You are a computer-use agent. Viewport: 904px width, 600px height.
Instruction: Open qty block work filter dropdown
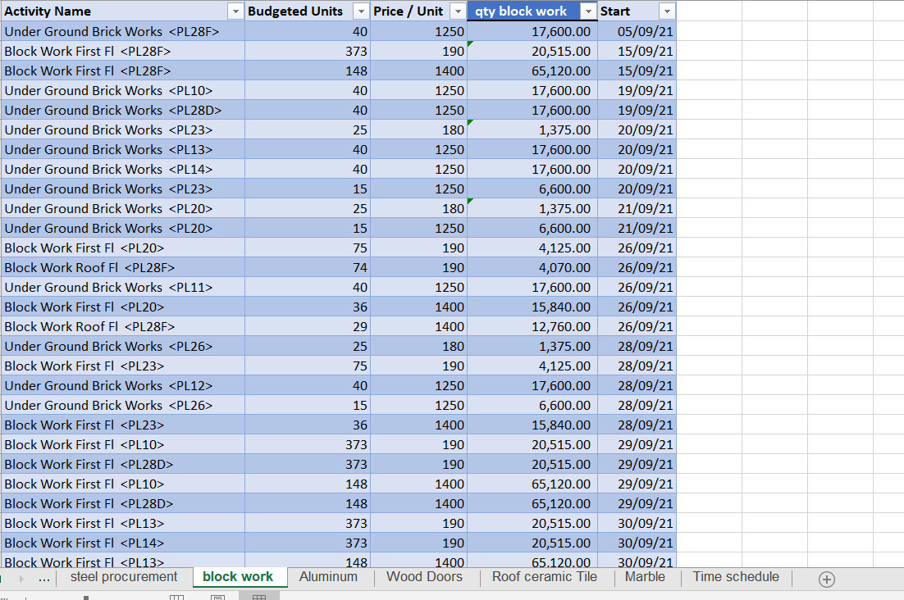(588, 11)
